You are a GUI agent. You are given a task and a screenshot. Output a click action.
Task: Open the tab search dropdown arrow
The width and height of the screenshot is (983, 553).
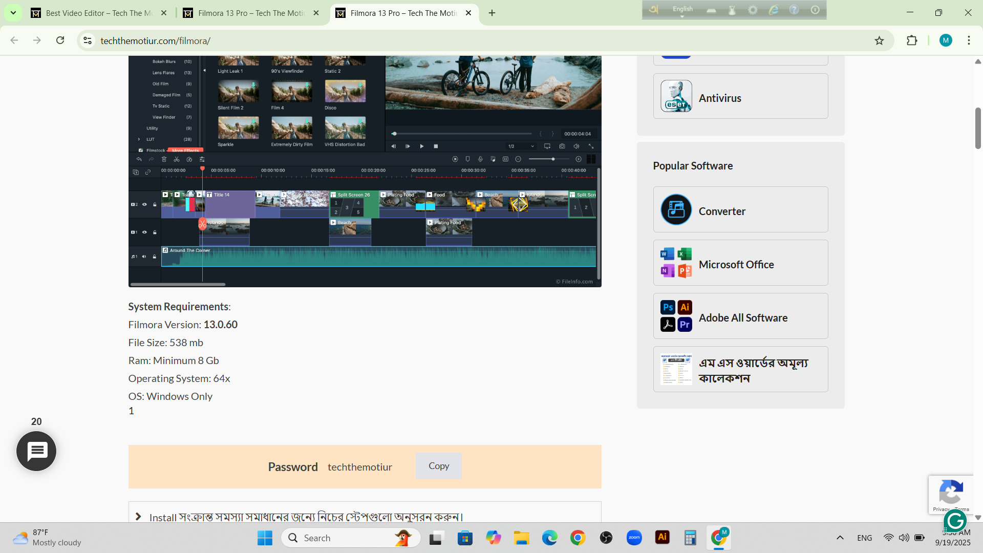tap(13, 13)
